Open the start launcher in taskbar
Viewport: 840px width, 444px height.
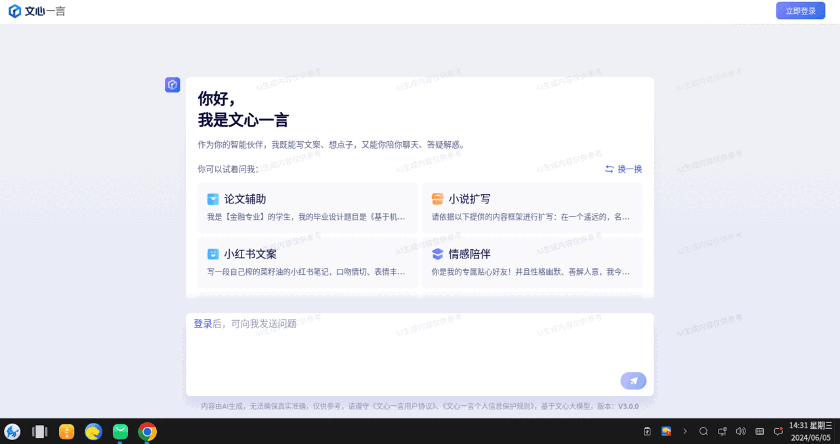tap(12, 432)
